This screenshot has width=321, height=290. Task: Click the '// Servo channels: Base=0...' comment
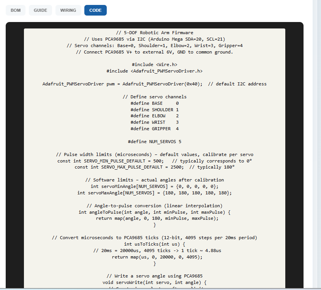[x=155, y=46]
